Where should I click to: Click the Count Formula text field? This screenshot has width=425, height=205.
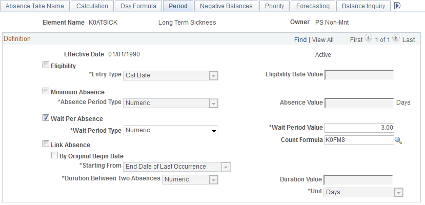pyautogui.click(x=358, y=140)
